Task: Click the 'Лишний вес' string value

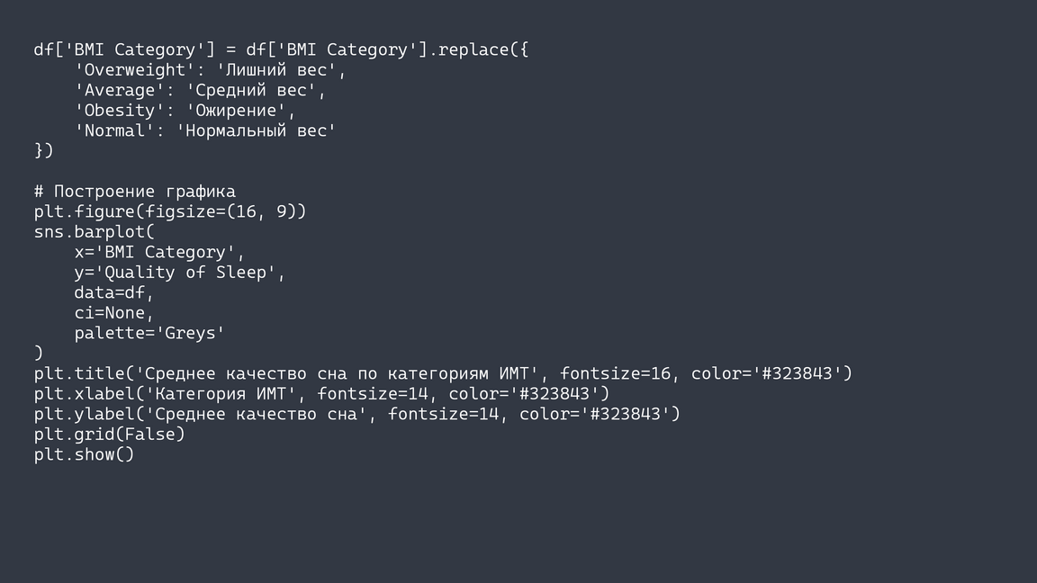Action: click(281, 69)
